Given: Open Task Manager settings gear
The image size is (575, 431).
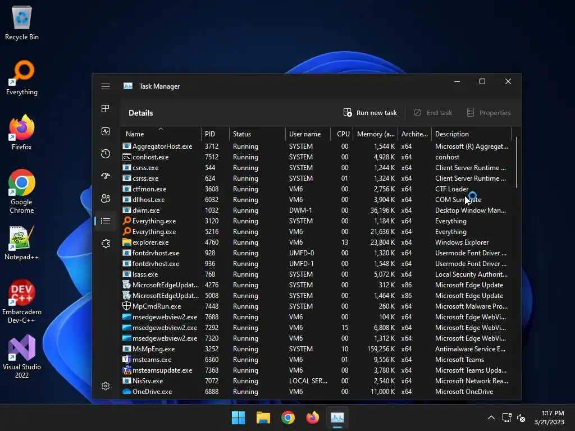Looking at the screenshot, I should click(x=106, y=386).
